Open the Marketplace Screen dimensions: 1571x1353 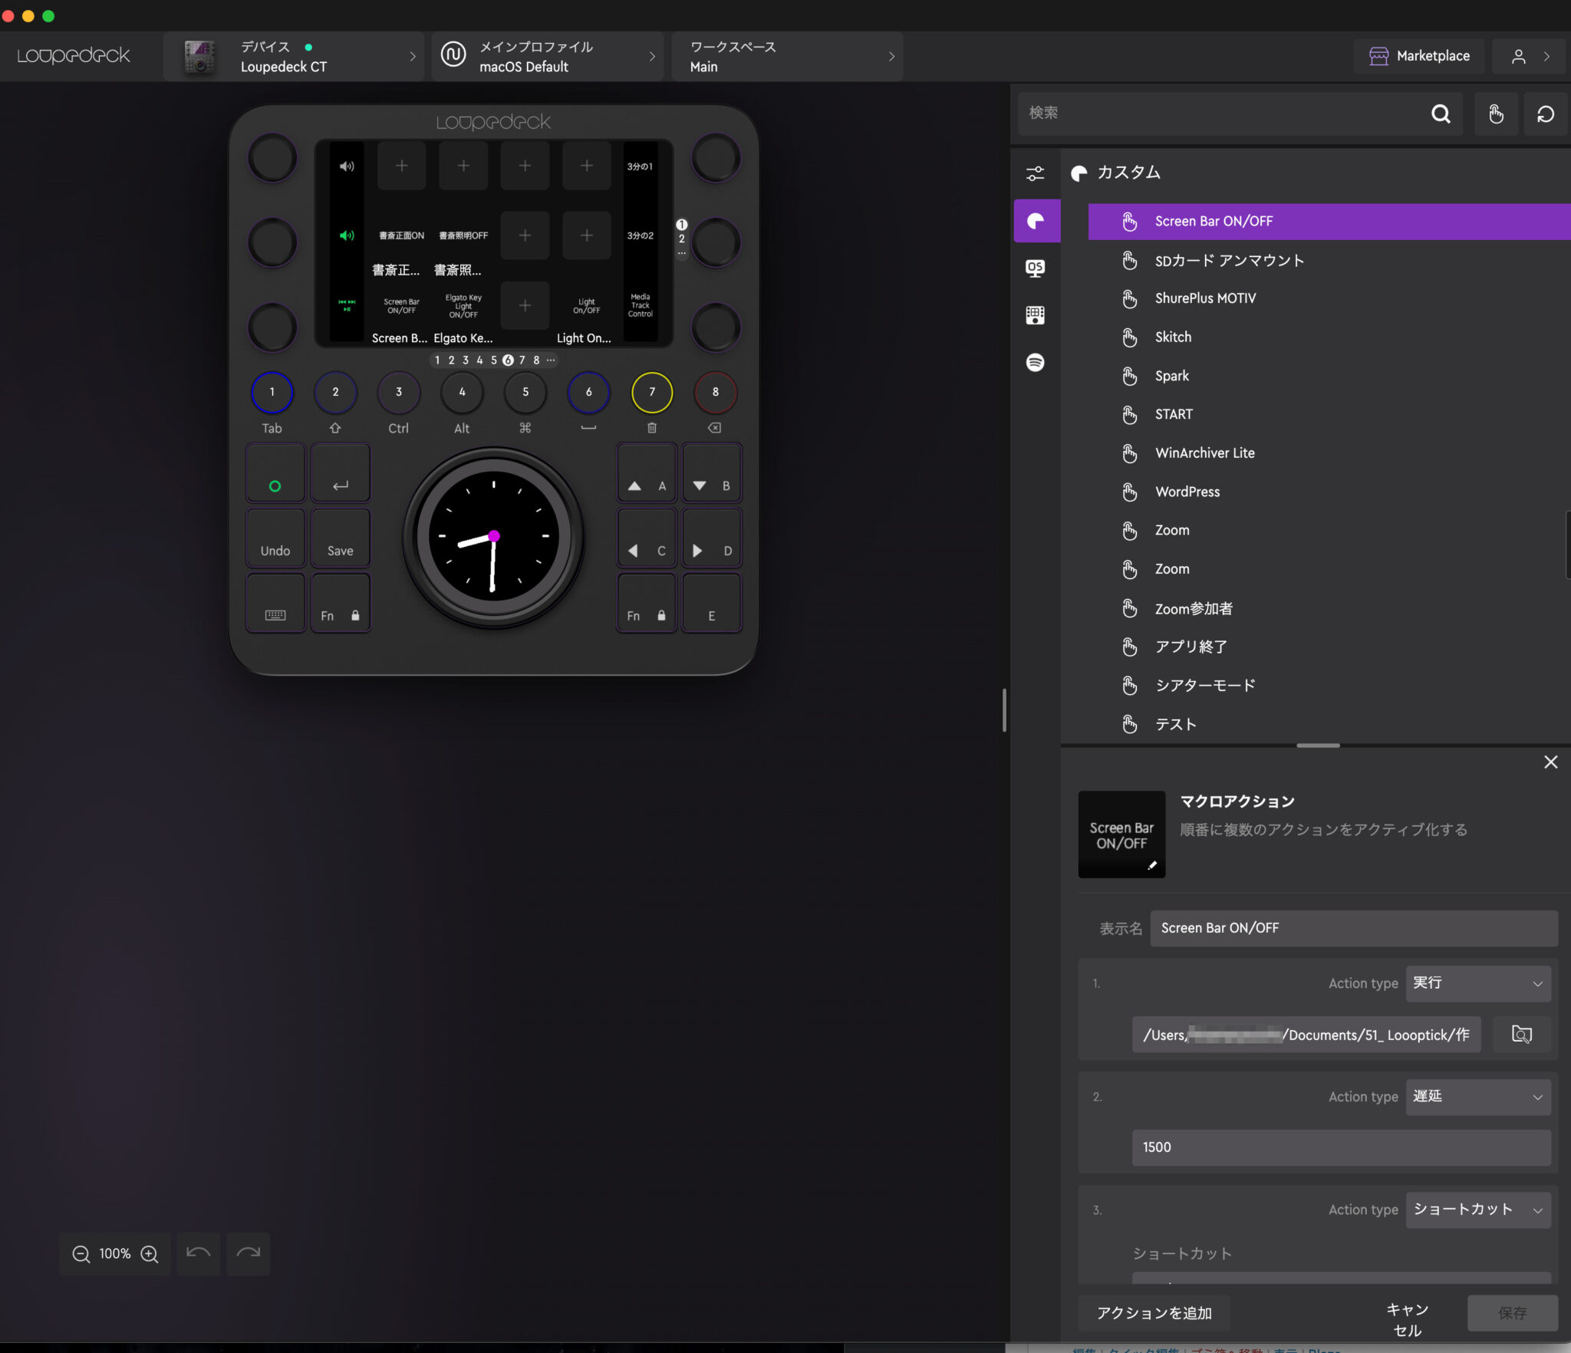coord(1419,56)
